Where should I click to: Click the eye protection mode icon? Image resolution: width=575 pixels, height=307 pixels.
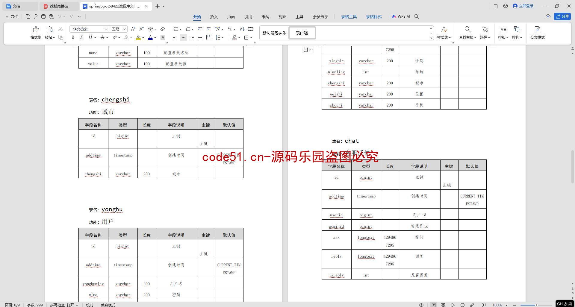point(421,305)
